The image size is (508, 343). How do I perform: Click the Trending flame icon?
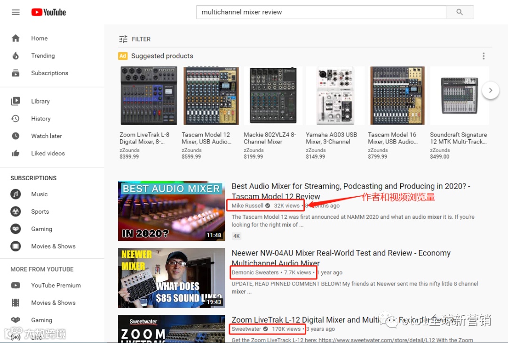click(16, 56)
